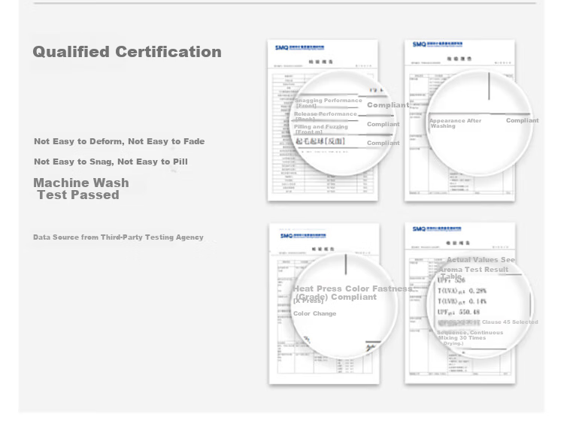Image resolution: width=564 pixels, height=426 pixels.
Task: Click the SMQ logo on top-right report
Action: 438,44
